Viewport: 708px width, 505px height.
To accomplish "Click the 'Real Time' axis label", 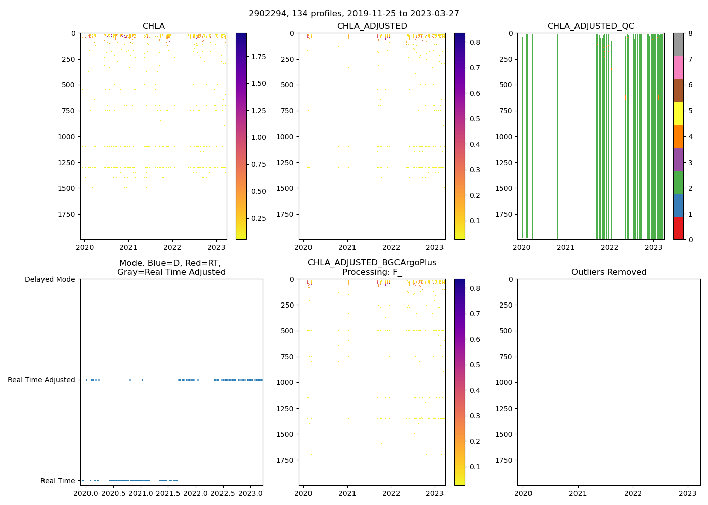I will (x=58, y=481).
